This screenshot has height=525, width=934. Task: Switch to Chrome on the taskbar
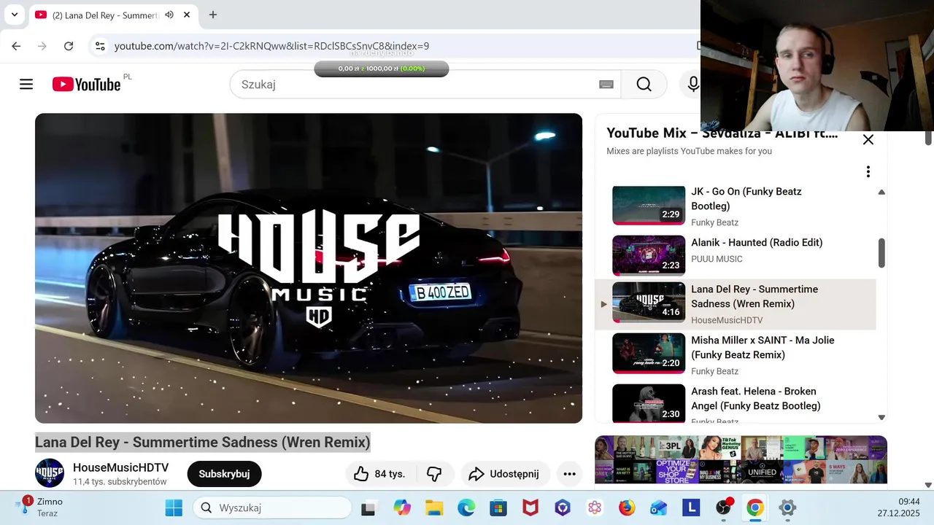(x=755, y=508)
